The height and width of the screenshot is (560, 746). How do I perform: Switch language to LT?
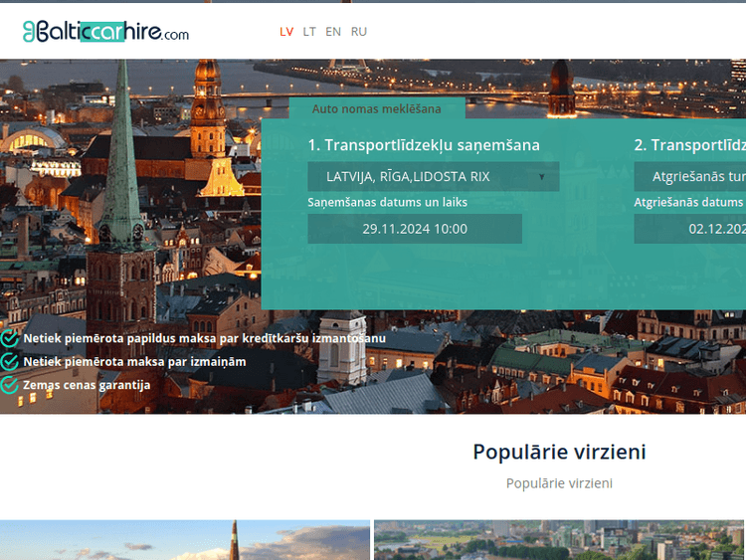(x=309, y=32)
